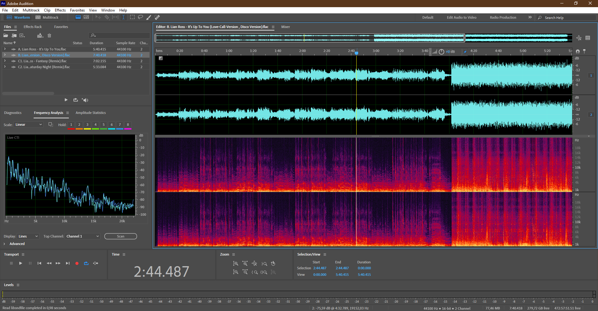Toggle Show Spectral Pitch Display

click(86, 17)
